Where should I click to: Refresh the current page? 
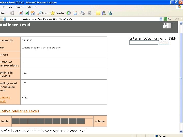(x=27, y=13)
